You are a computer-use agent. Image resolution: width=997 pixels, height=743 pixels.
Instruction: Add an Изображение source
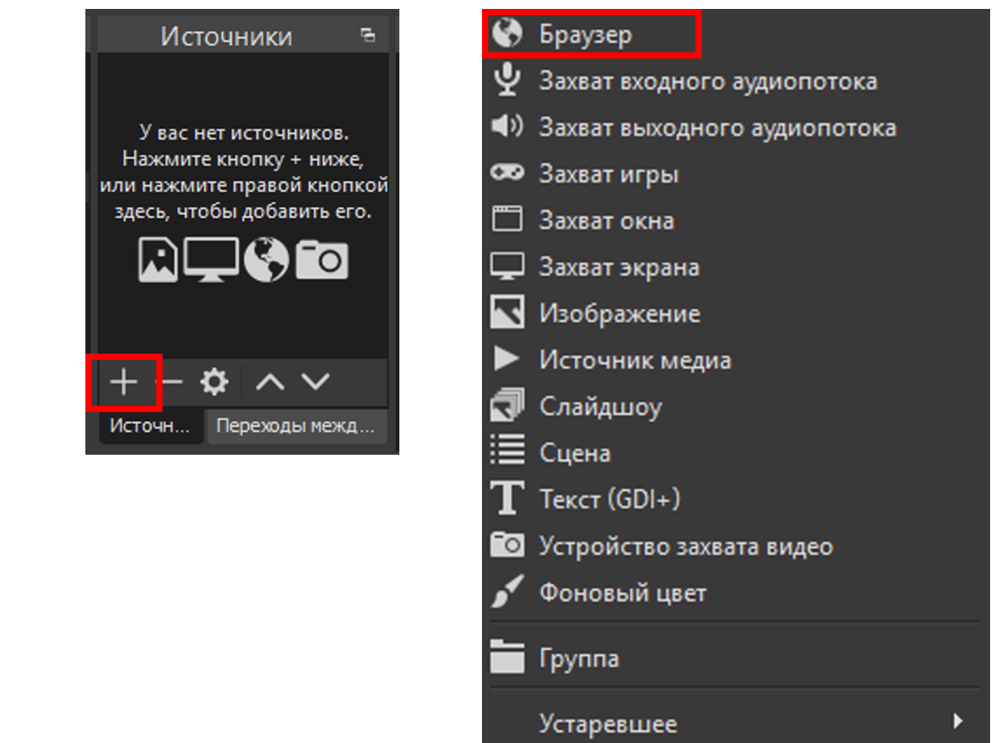pos(620,314)
